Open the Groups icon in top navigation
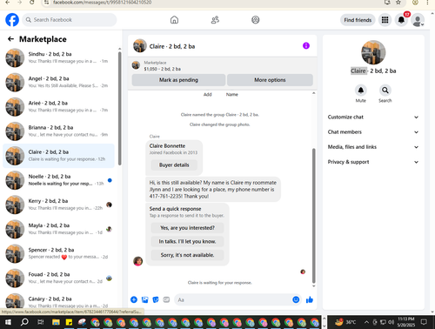The image size is (435, 329). 255,20
